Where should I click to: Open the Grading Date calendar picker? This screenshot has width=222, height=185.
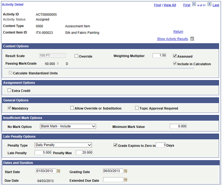[x=126, y=171]
